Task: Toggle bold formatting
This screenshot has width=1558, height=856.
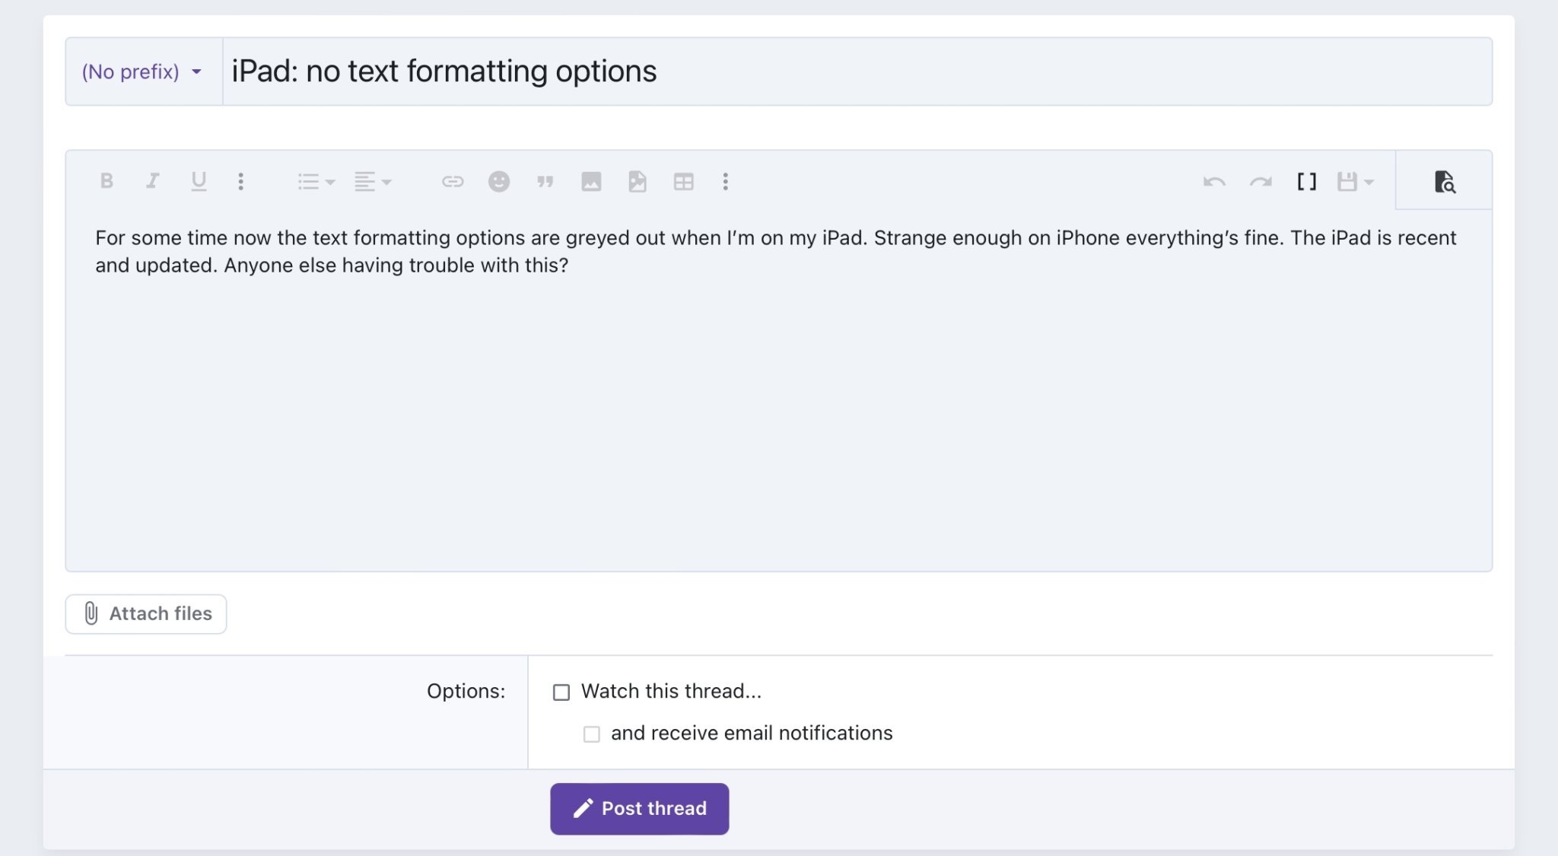Action: [x=107, y=181]
